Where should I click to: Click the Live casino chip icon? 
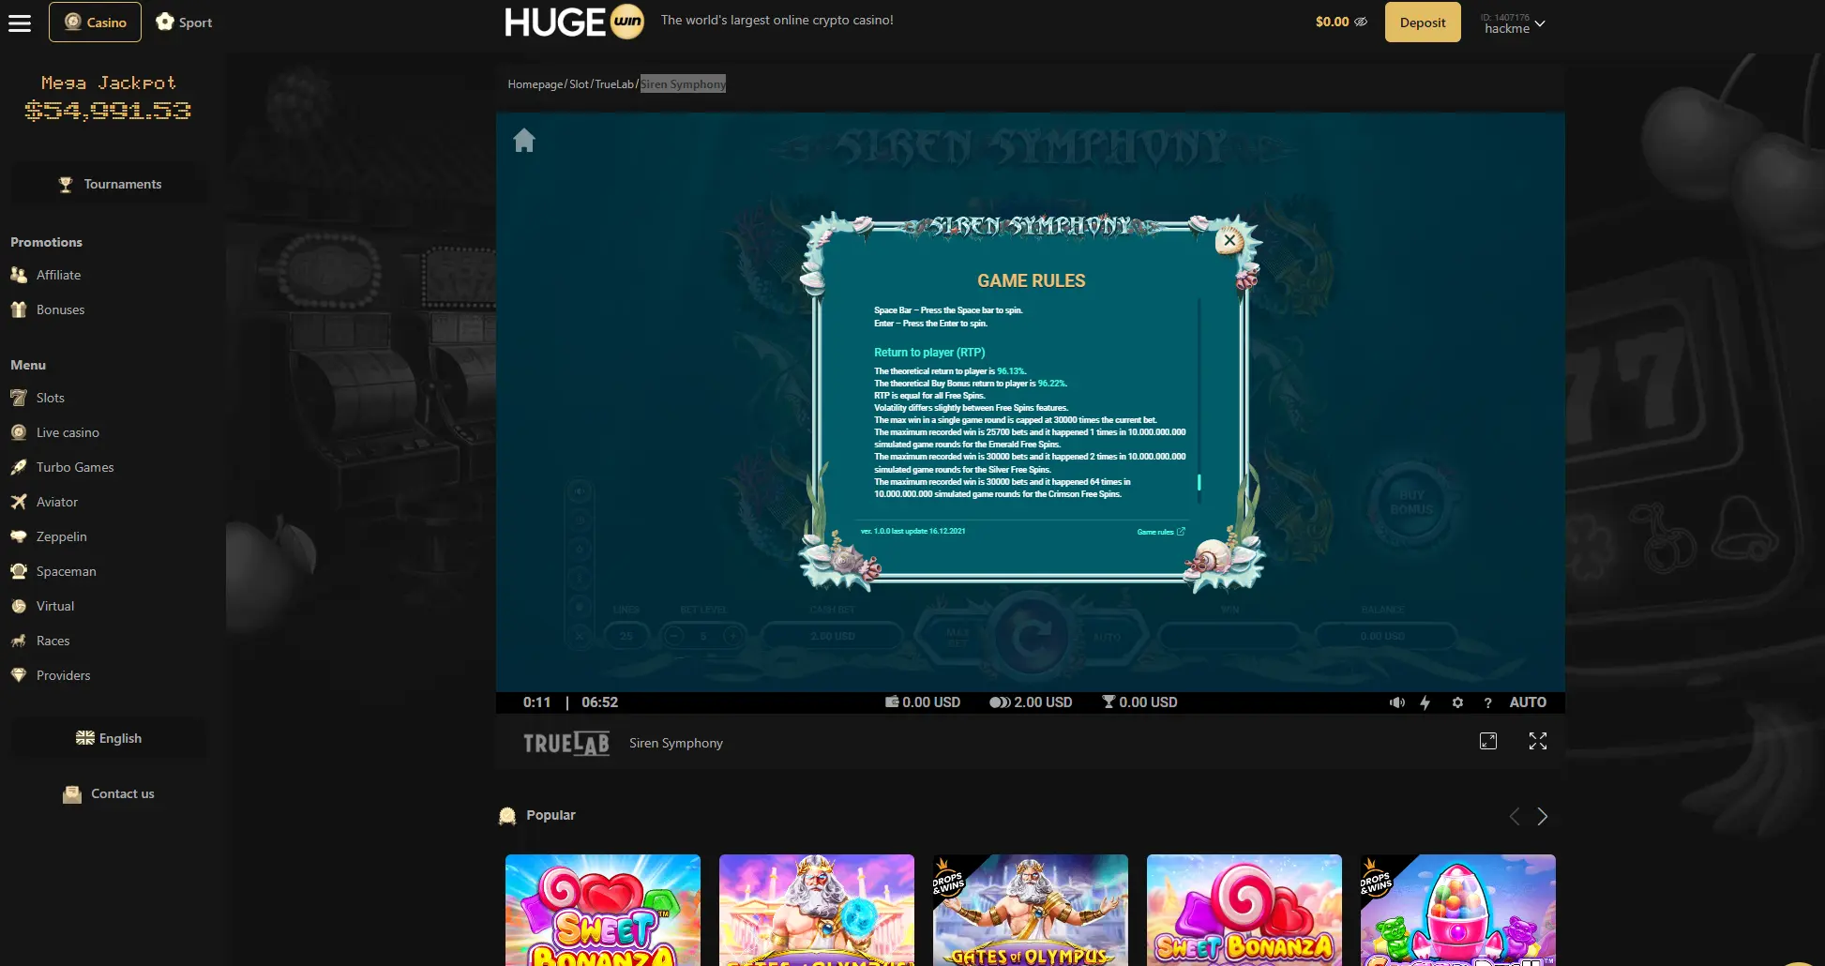pyautogui.click(x=19, y=432)
